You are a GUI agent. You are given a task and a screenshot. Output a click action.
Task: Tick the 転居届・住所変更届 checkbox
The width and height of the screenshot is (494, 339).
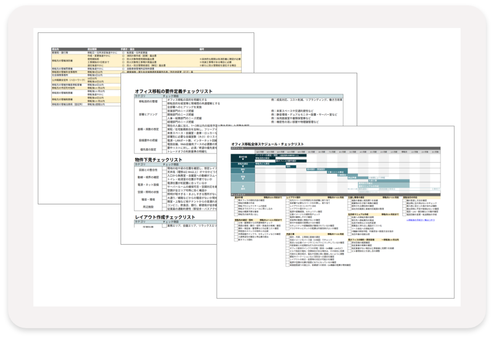point(123,52)
